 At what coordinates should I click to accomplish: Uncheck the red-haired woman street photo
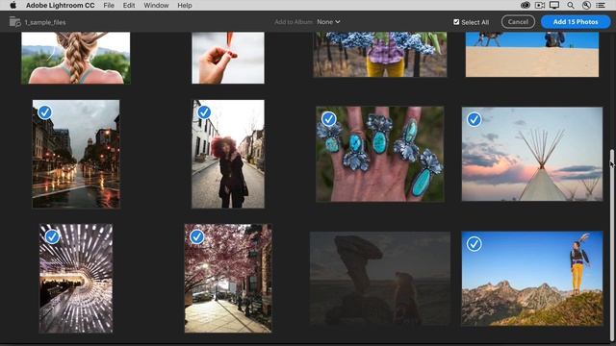pos(204,112)
